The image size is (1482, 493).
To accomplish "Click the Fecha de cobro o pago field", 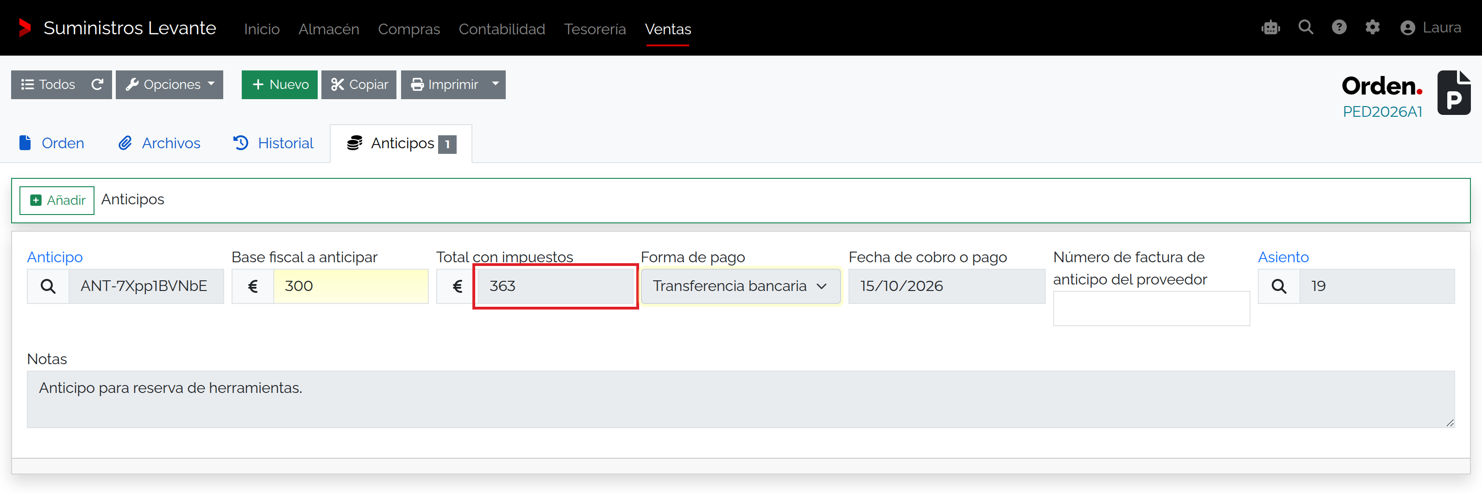I will (x=946, y=286).
